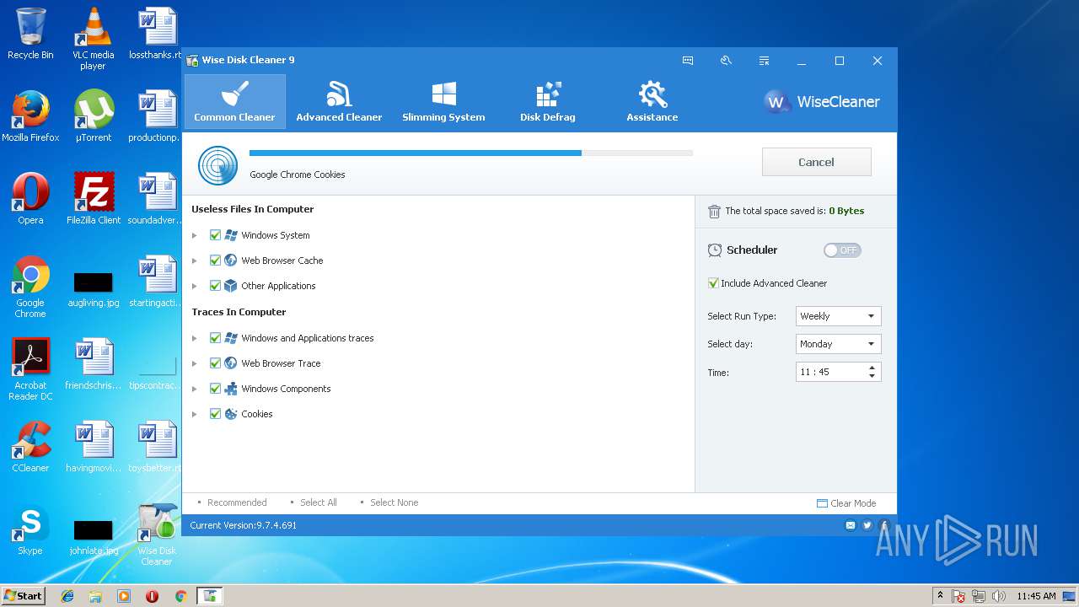Click the Recommended selection link
Screen dimensions: 1079x607
click(237, 502)
